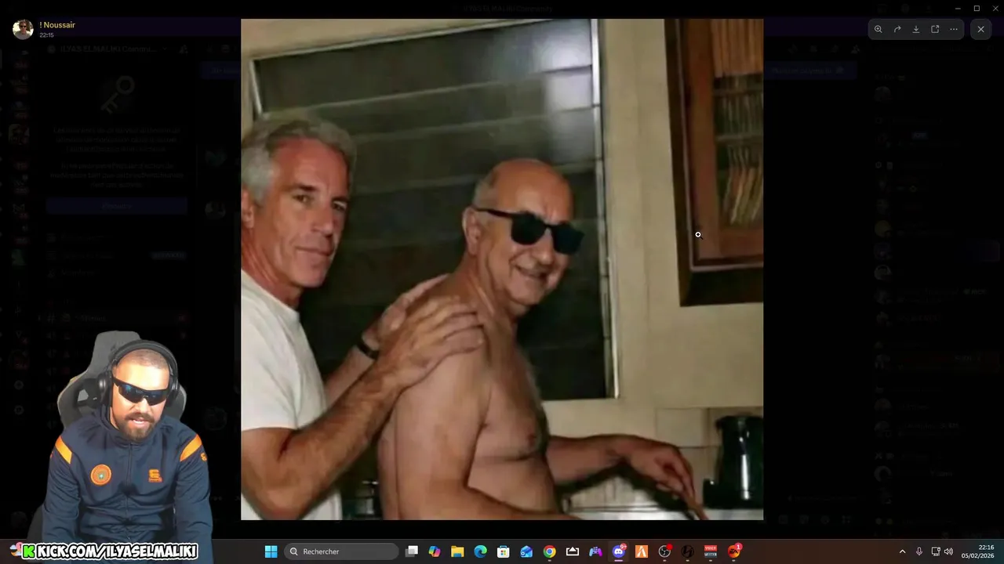Click the Rechercher taskbar search box
The height and width of the screenshot is (564, 1004).
[341, 551]
